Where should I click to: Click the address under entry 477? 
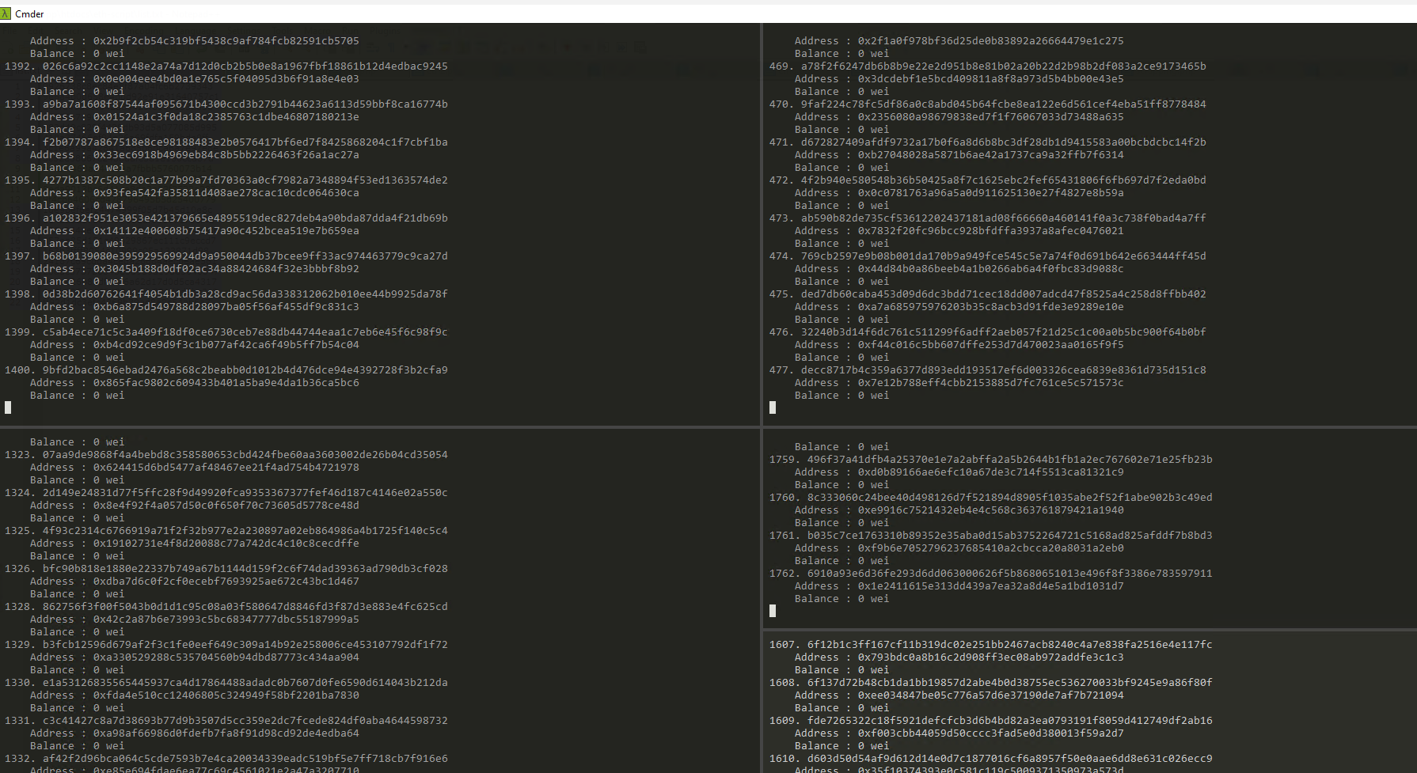coord(990,383)
